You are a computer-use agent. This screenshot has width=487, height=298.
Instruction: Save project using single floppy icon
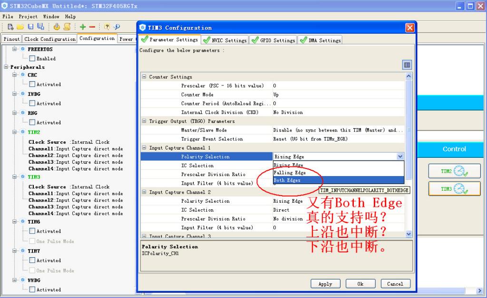coord(30,27)
